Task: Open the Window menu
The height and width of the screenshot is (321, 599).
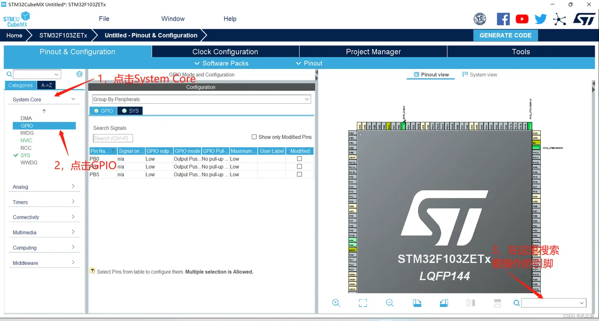Action: (x=173, y=19)
